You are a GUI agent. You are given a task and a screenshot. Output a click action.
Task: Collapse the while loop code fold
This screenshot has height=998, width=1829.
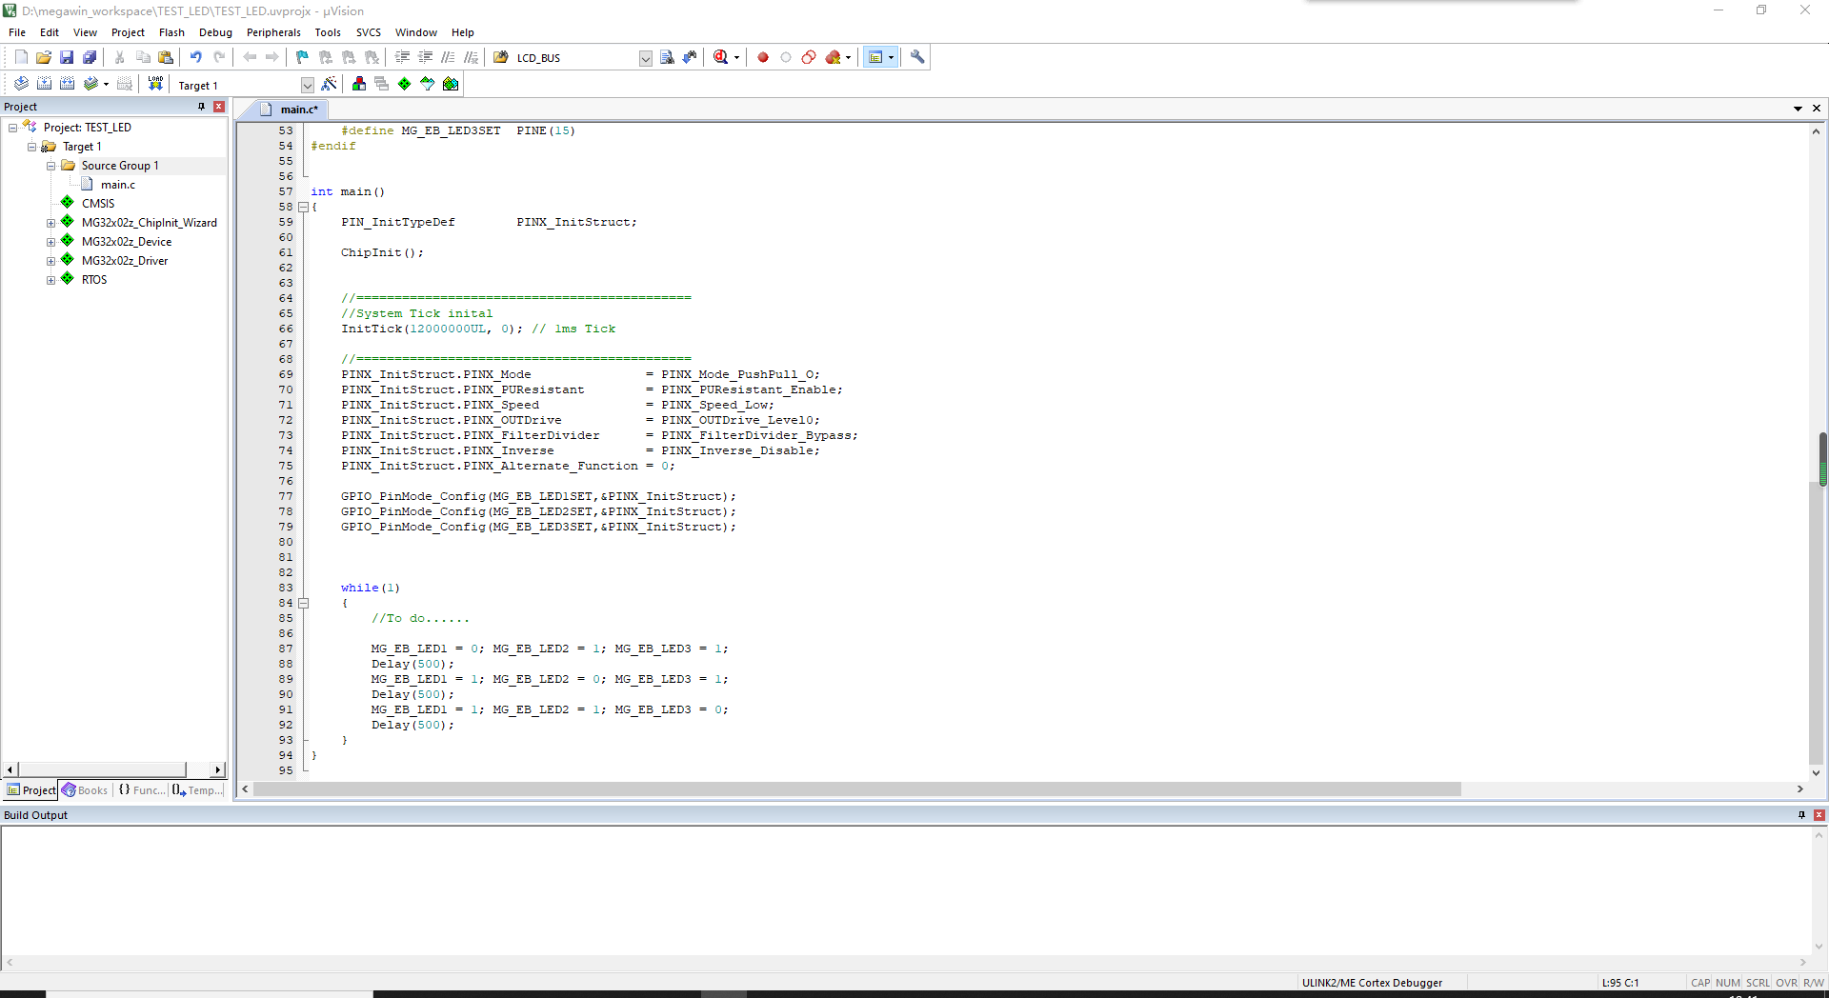(304, 603)
